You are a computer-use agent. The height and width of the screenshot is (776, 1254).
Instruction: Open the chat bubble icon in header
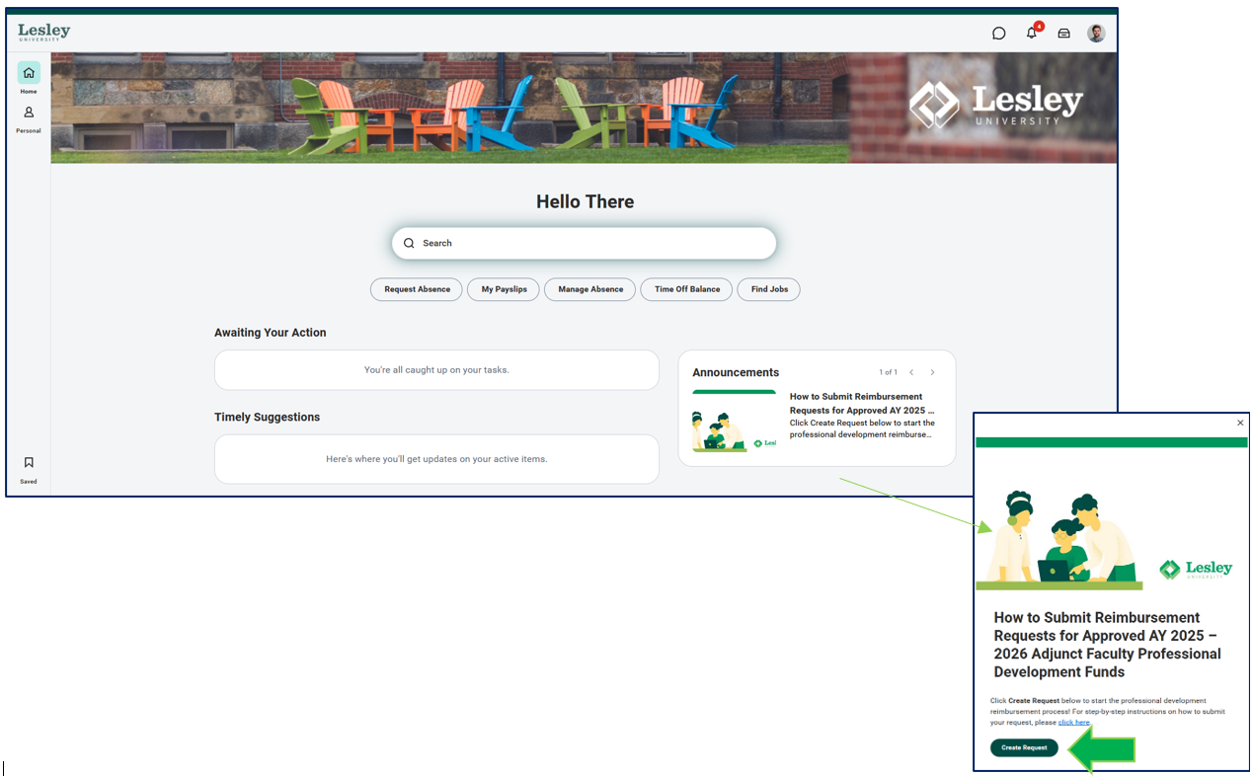click(998, 33)
